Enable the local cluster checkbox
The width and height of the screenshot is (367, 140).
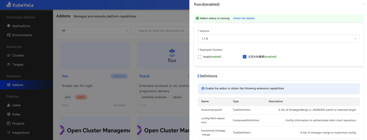pos(200,57)
